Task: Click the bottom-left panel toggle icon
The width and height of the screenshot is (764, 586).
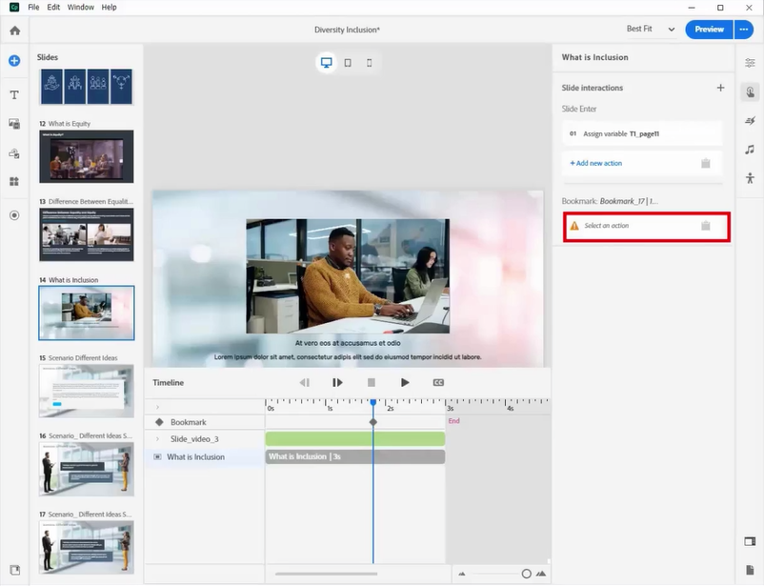Action: pos(14,570)
